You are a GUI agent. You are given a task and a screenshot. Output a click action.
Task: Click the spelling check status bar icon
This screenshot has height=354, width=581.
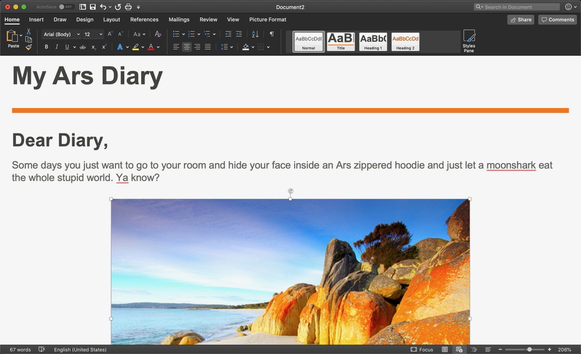pyautogui.click(x=42, y=349)
